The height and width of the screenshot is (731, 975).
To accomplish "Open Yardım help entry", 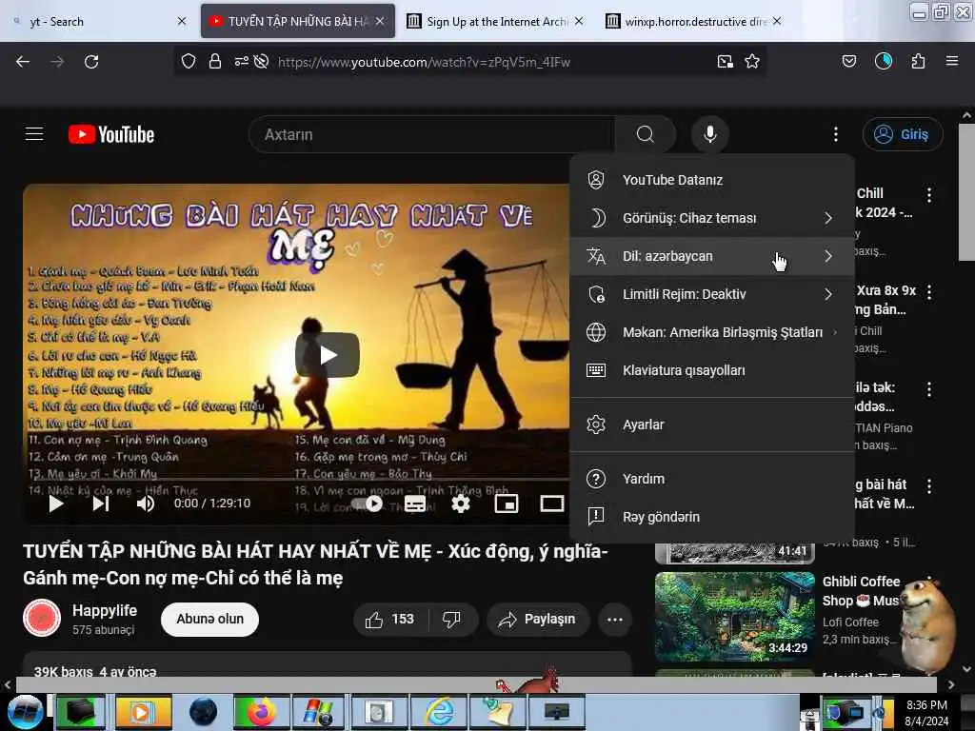I will point(712,479).
